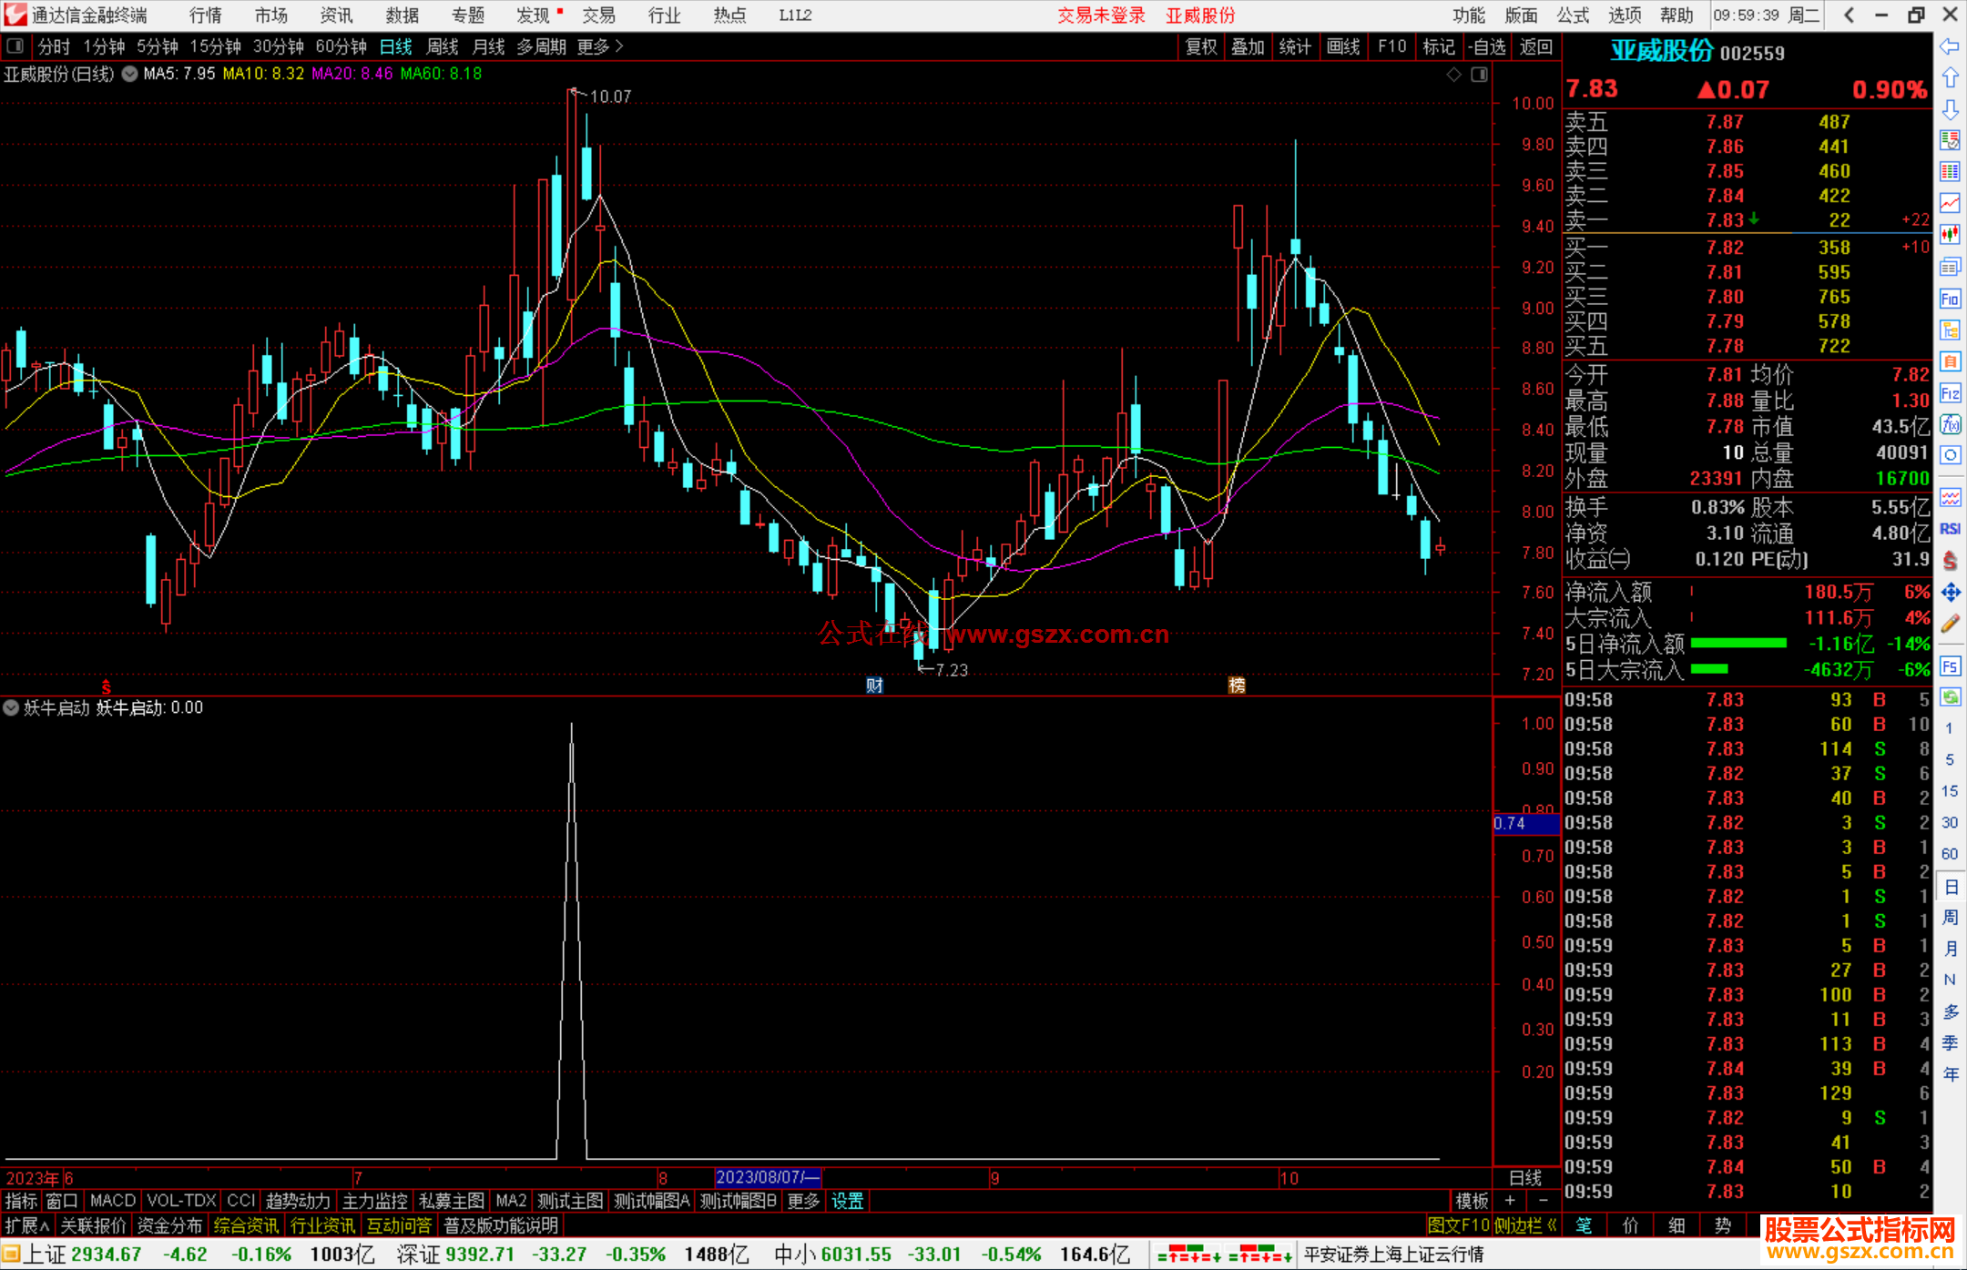1967x1270 pixels.
Task: Toggle the -自选 watchlist button
Action: point(1487,46)
